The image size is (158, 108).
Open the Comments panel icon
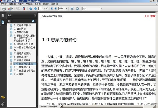tap(3, 97)
